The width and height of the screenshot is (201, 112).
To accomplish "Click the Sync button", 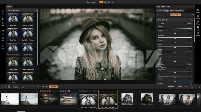I will click(186, 87).
